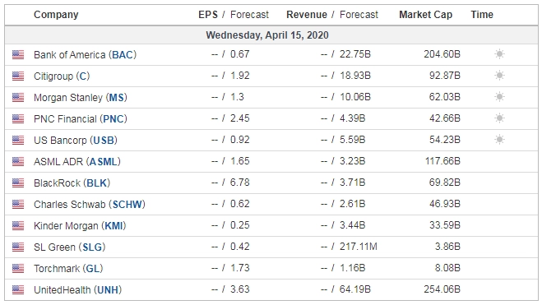Sort by the Market Cap column header
Screen dimensions: 542x305
tap(425, 15)
